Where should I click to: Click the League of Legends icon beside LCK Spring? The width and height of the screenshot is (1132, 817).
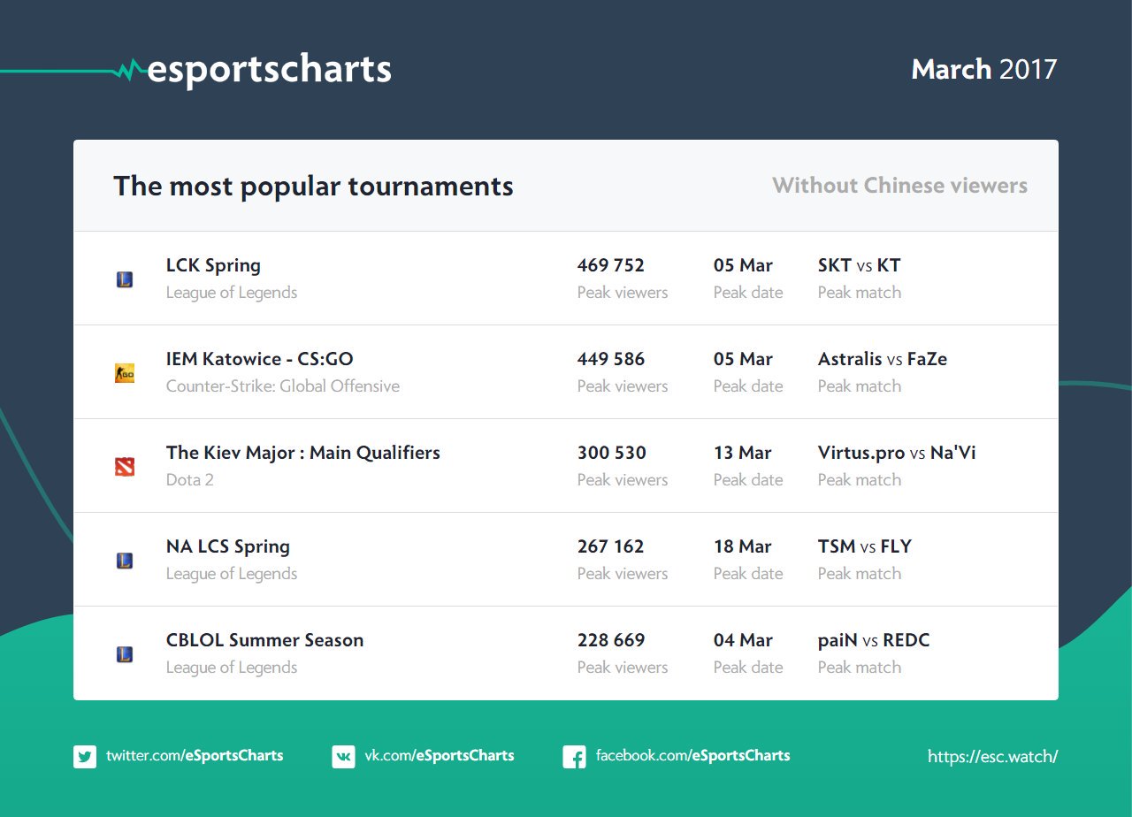(125, 279)
